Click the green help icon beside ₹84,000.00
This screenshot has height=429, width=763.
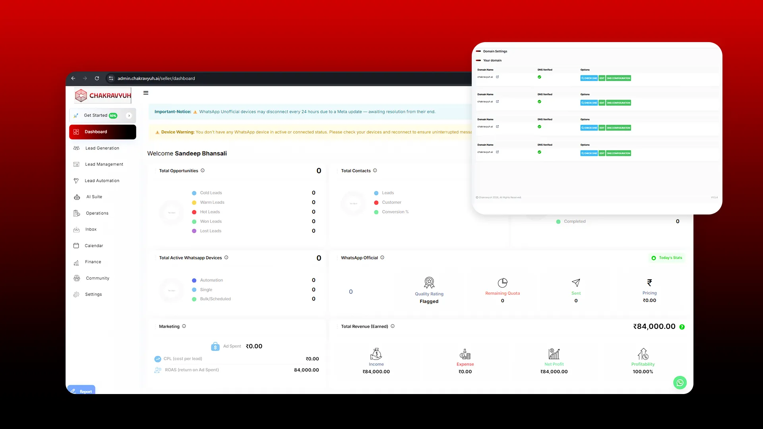(x=682, y=327)
